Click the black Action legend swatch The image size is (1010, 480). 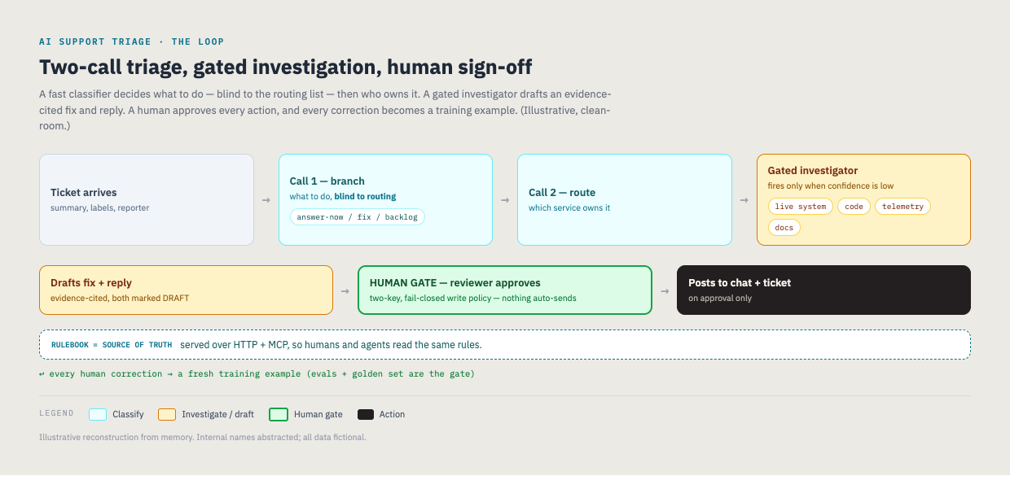click(x=366, y=414)
